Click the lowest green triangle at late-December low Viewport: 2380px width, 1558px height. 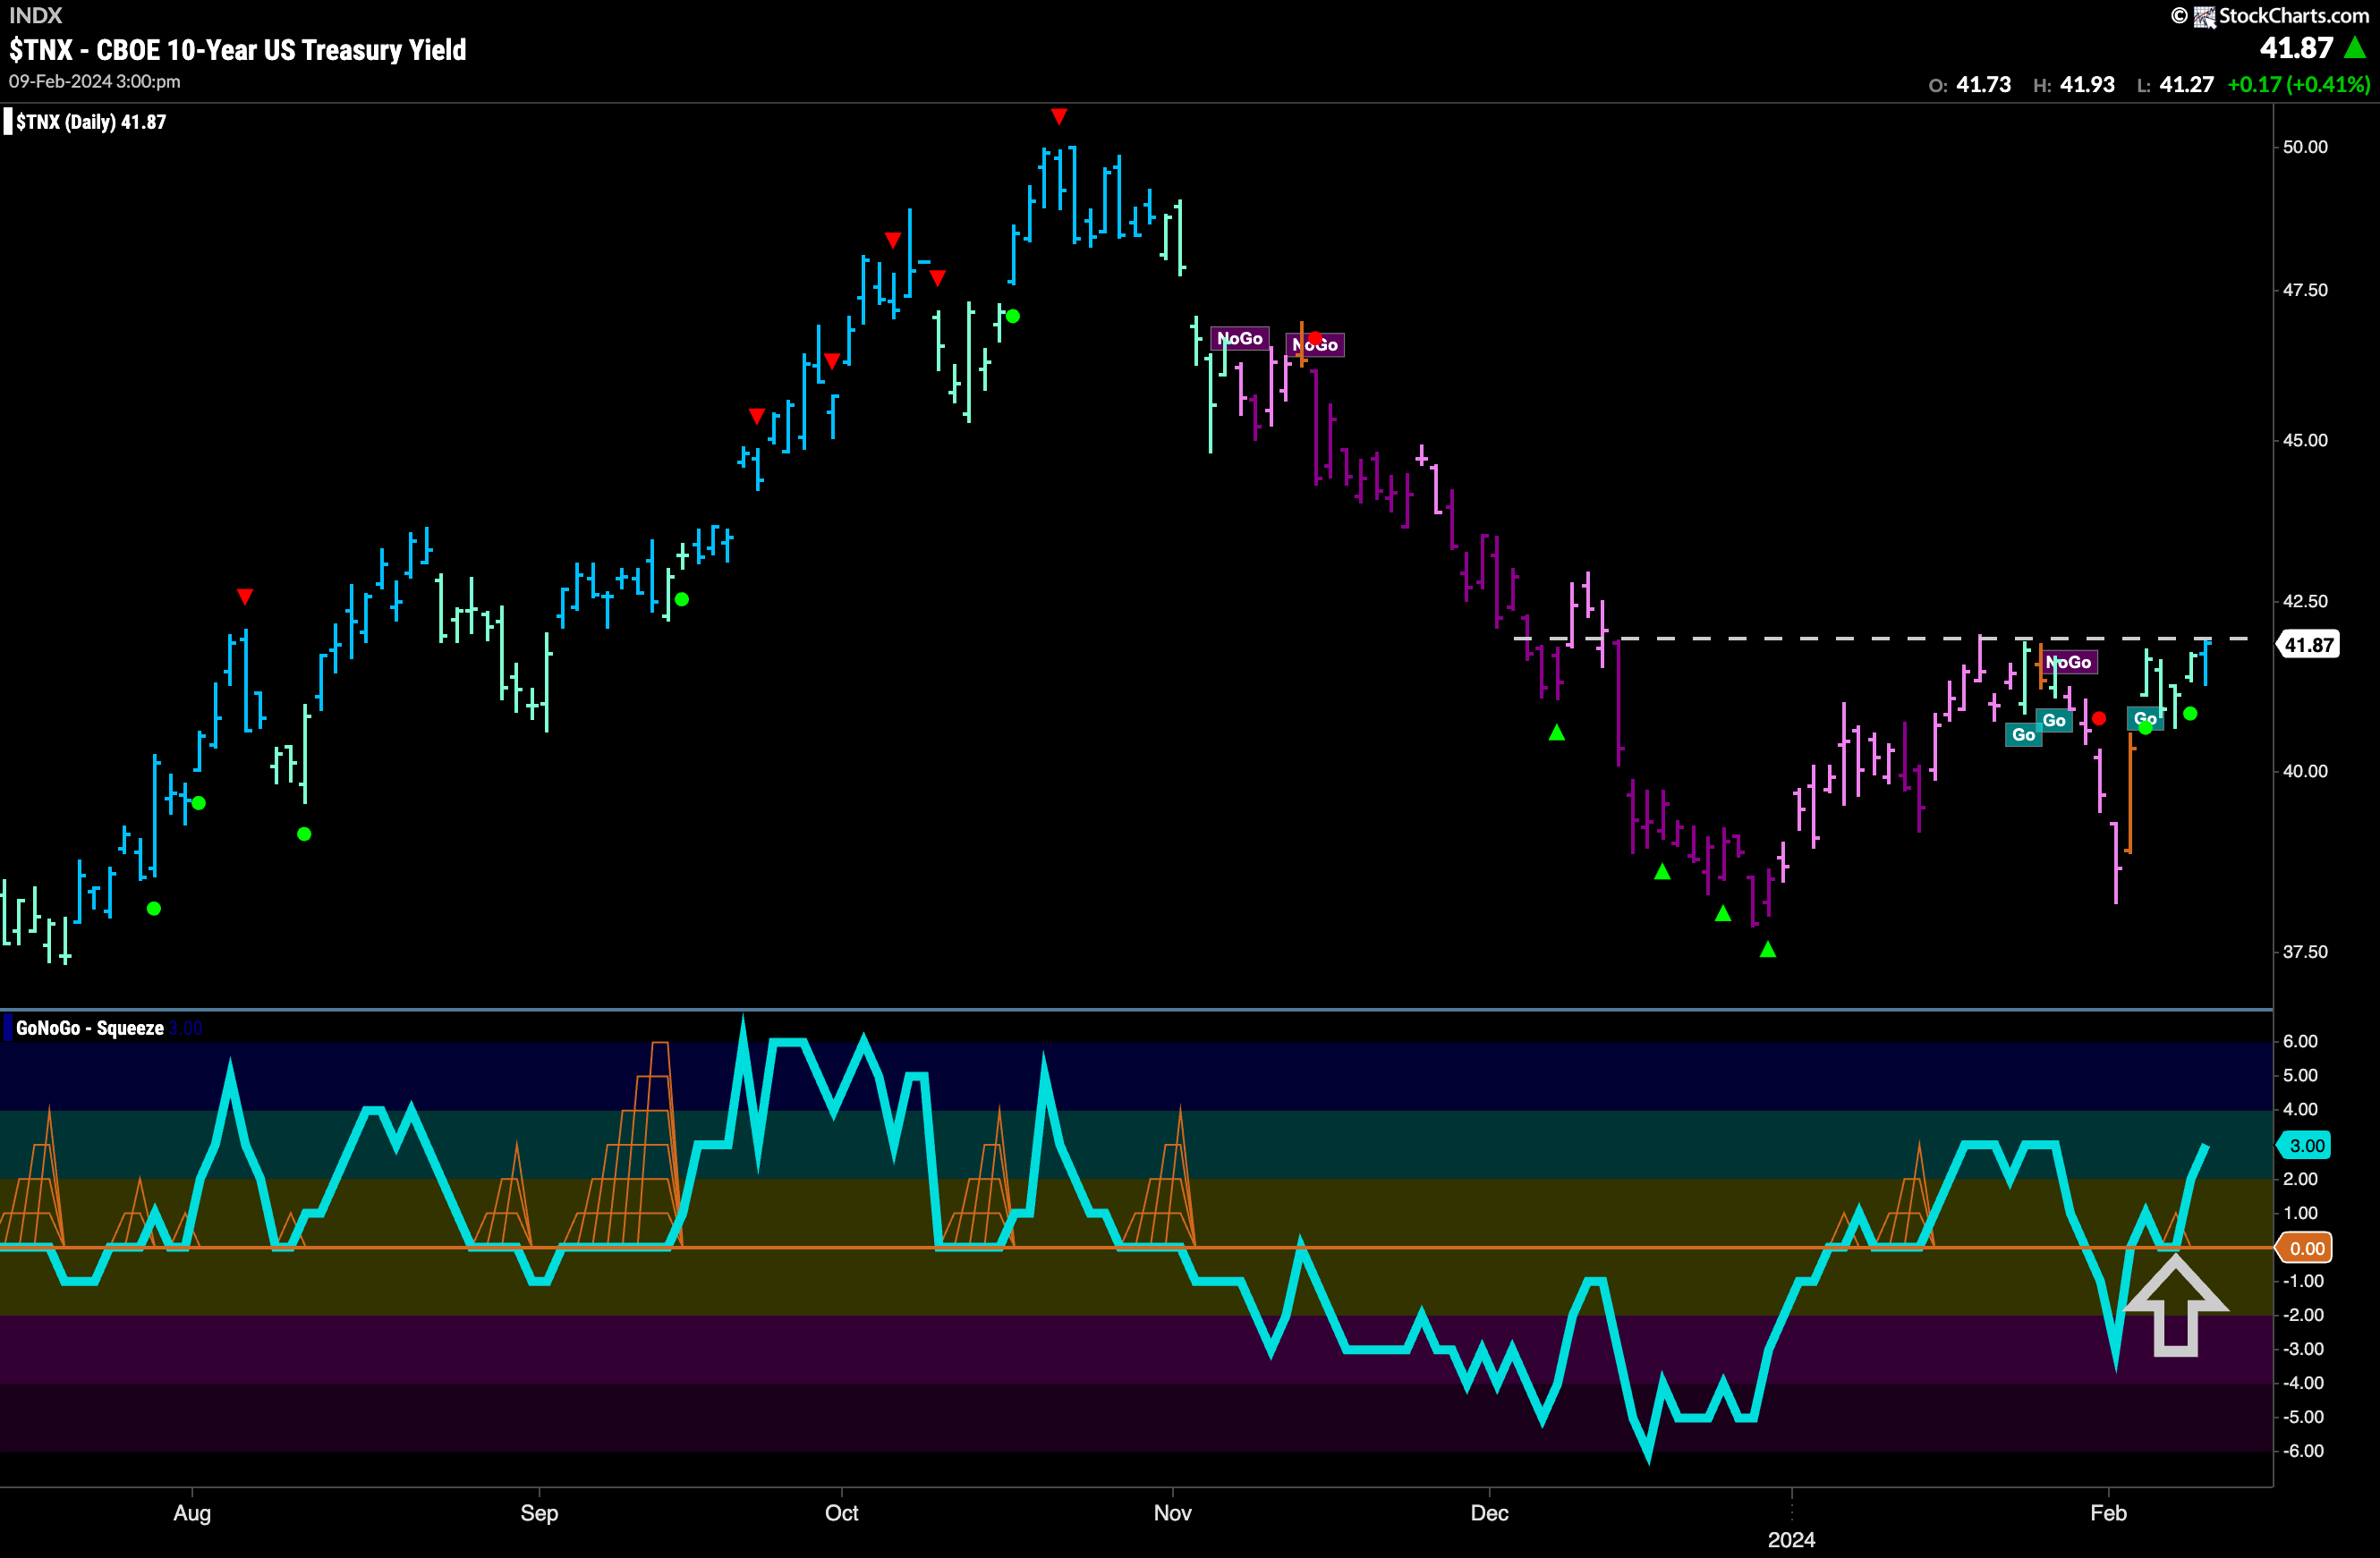tap(1768, 950)
